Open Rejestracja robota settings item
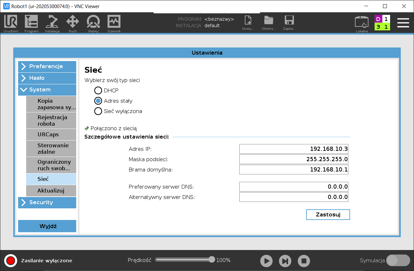414x271 pixels. 51,120
